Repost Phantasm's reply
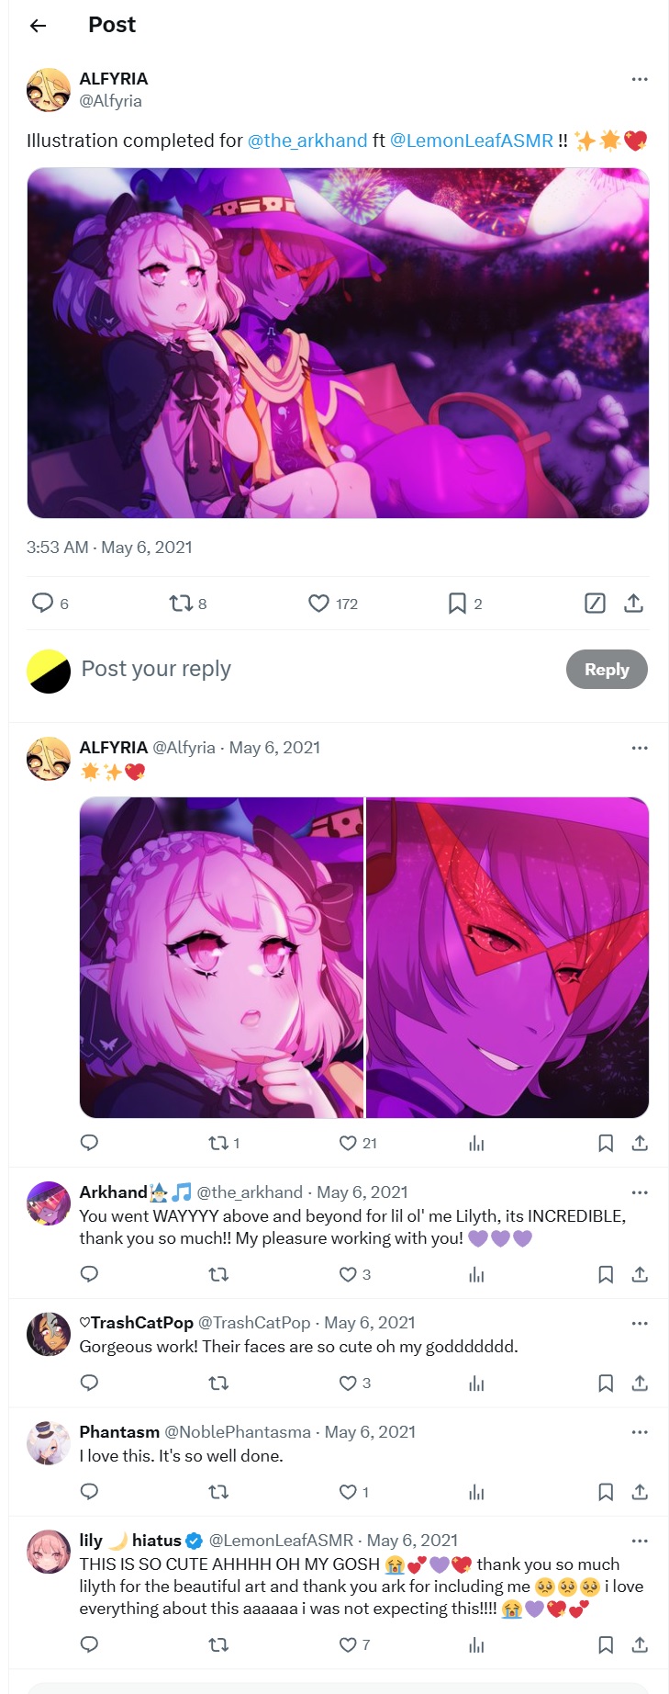 [x=218, y=1492]
